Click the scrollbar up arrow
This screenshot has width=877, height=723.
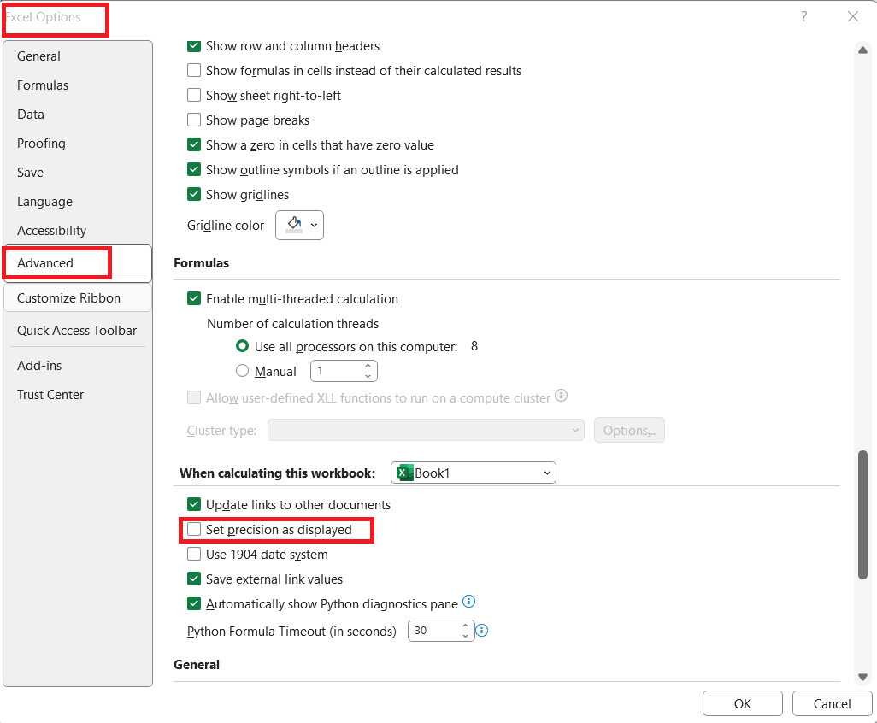(x=862, y=50)
